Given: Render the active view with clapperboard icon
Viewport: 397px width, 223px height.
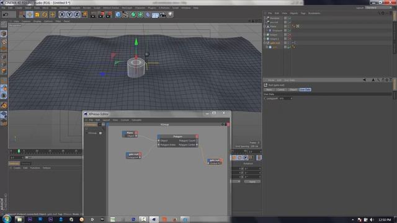Looking at the screenshot, I should click(x=93, y=15).
